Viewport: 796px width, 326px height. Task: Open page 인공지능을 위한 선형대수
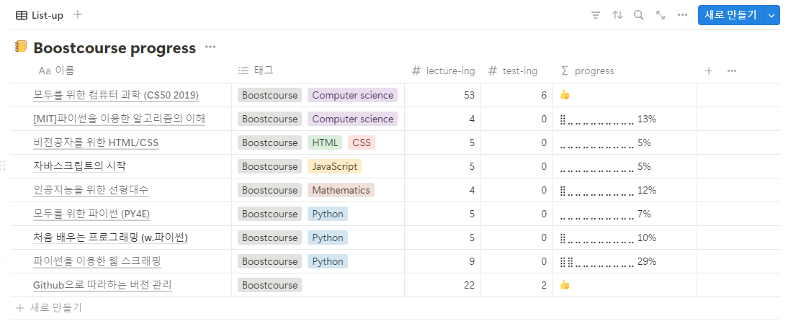coord(91,190)
